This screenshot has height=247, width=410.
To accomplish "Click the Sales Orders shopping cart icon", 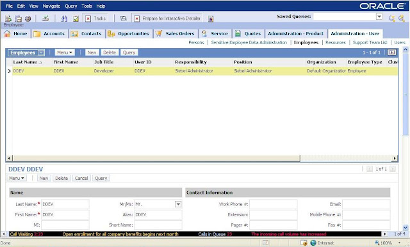I will click(x=159, y=33).
